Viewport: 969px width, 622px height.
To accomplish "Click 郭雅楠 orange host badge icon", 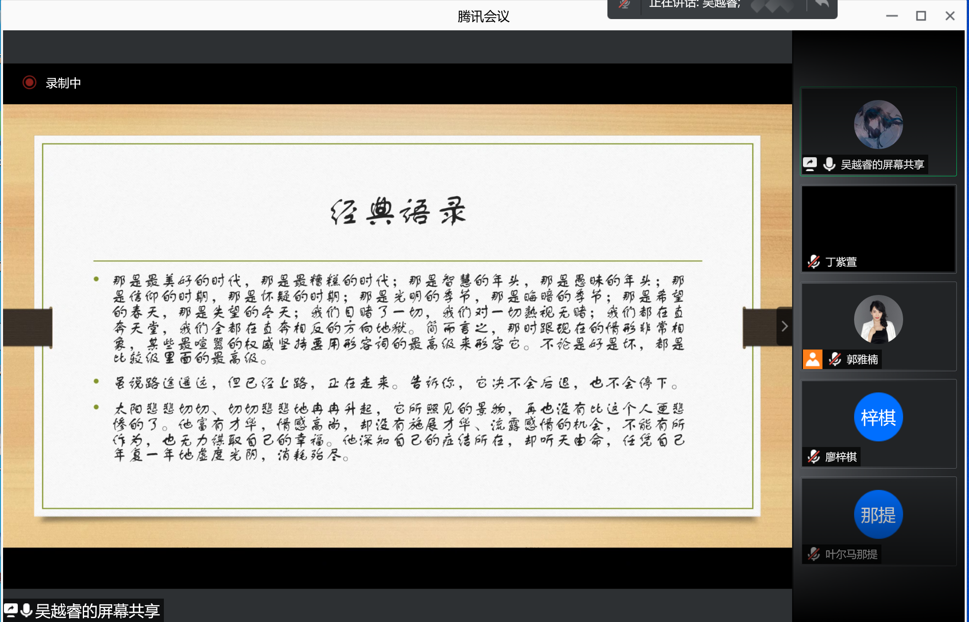I will tap(812, 359).
